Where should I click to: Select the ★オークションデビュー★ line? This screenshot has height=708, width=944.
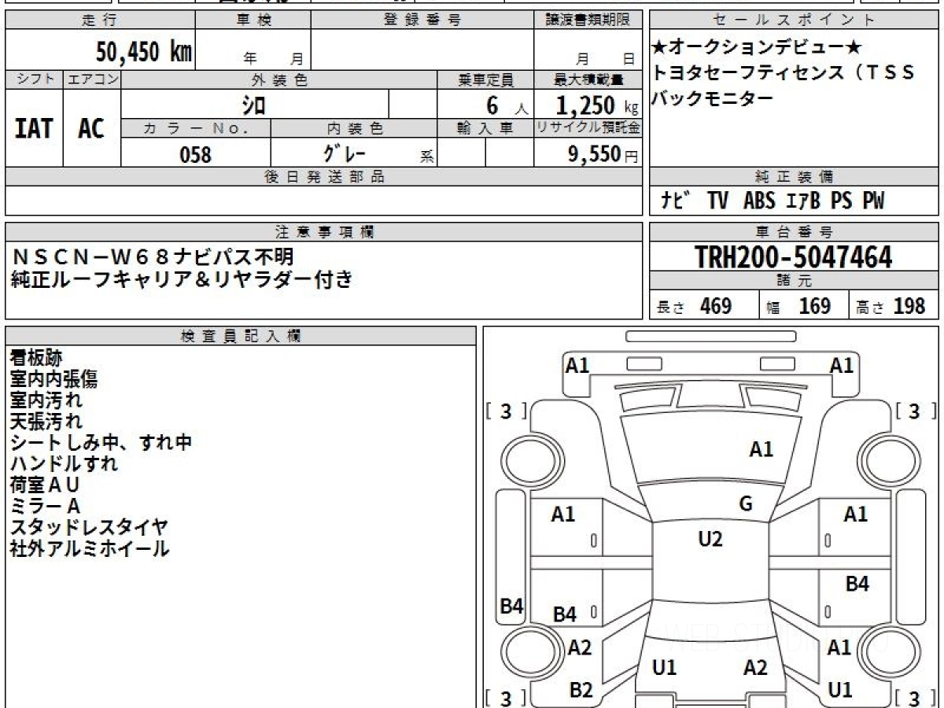point(758,48)
